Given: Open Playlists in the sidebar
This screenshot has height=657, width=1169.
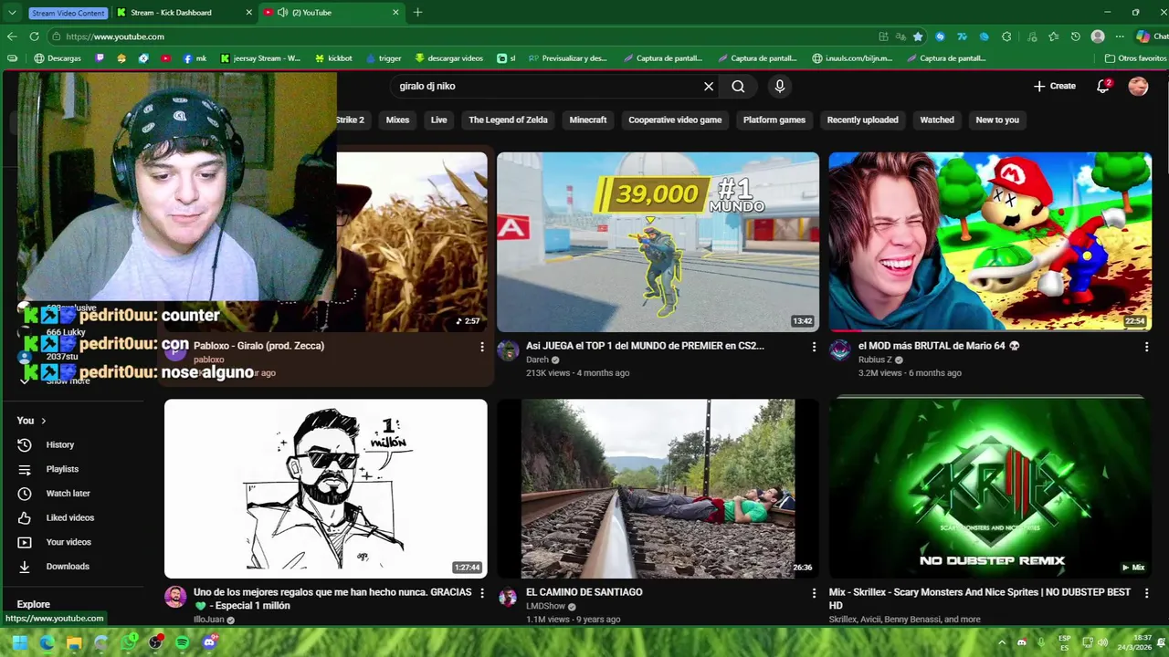Looking at the screenshot, I should coord(62,469).
